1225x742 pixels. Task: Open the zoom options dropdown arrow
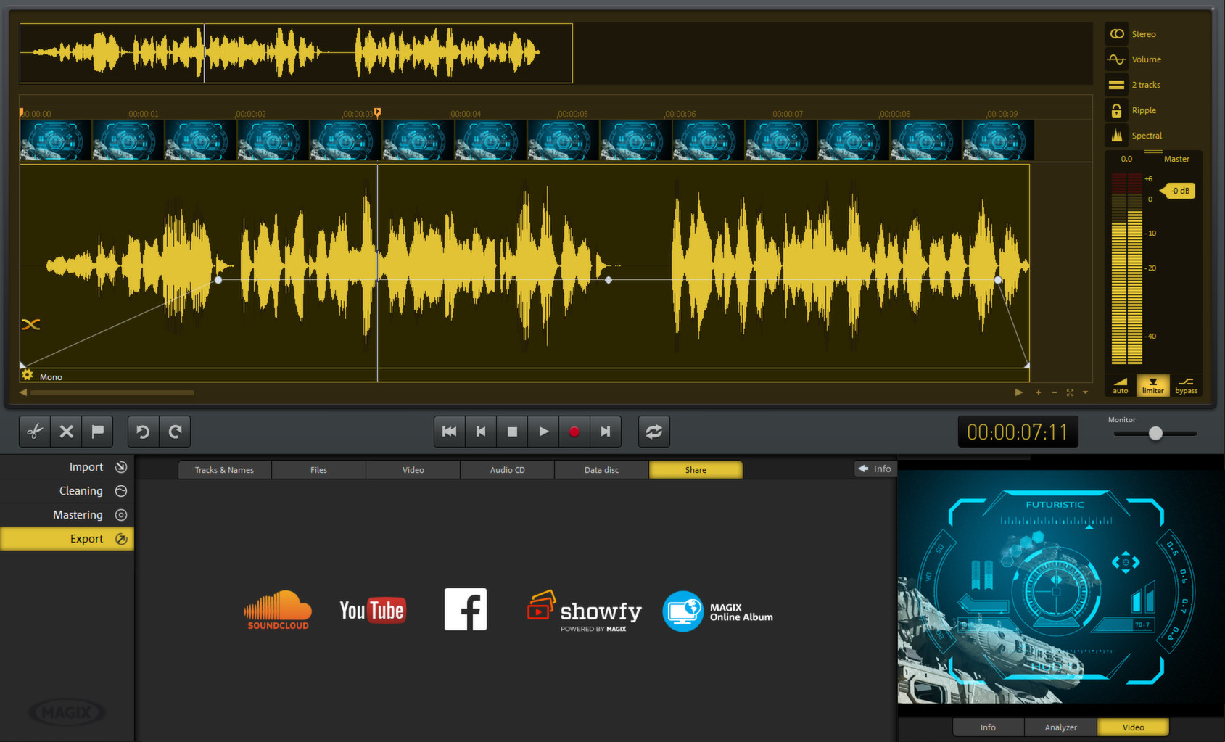coord(1085,392)
